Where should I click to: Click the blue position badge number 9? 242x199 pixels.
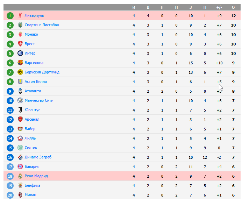[10, 91]
